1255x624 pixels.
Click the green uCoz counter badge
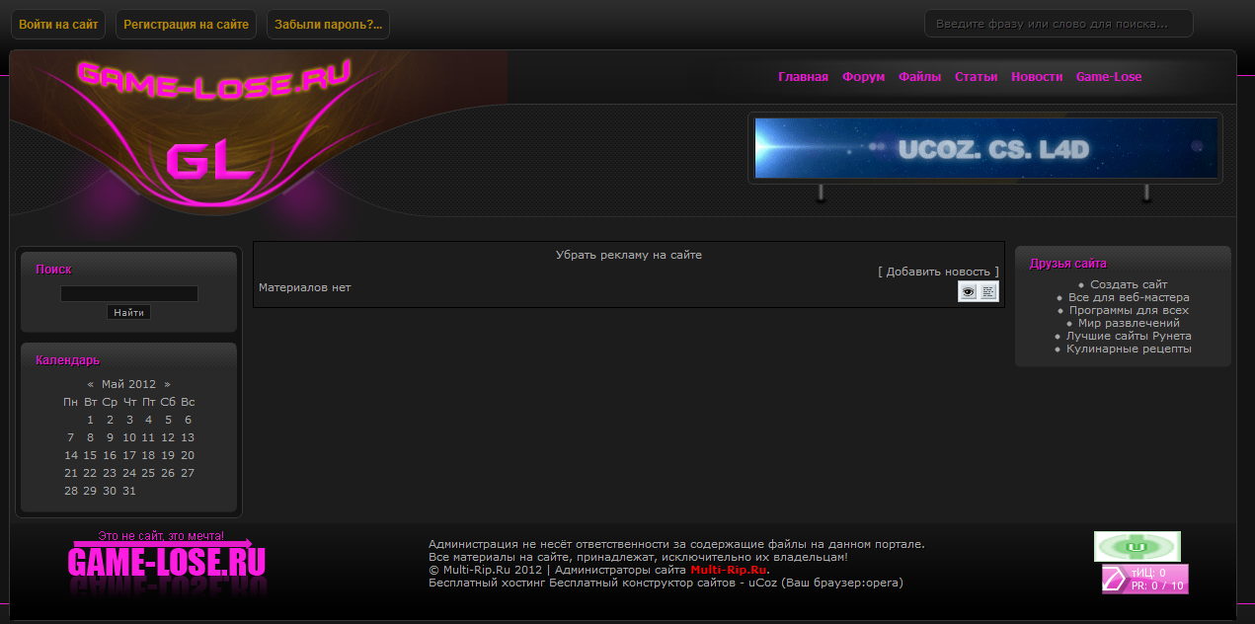coord(1137,546)
